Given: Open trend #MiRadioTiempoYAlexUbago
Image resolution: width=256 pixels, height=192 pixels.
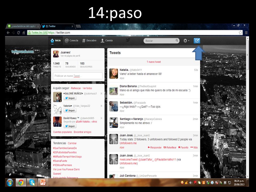Looking at the screenshot, I should [x=67, y=157].
